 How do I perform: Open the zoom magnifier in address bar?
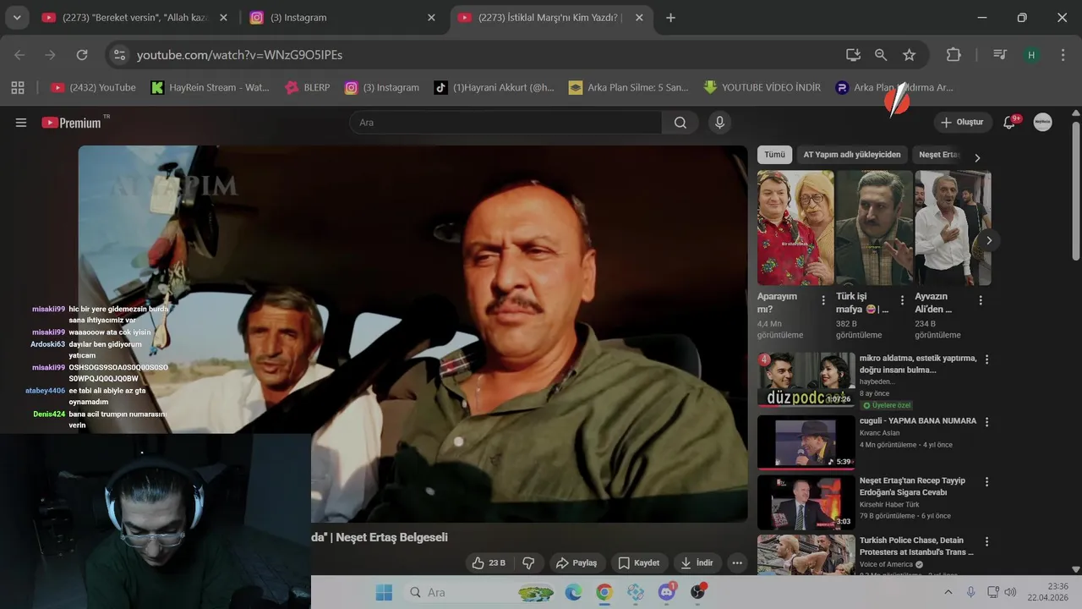881,55
